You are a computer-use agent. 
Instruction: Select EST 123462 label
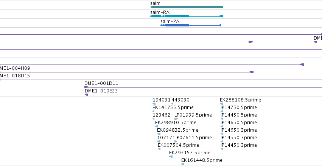point(162,115)
